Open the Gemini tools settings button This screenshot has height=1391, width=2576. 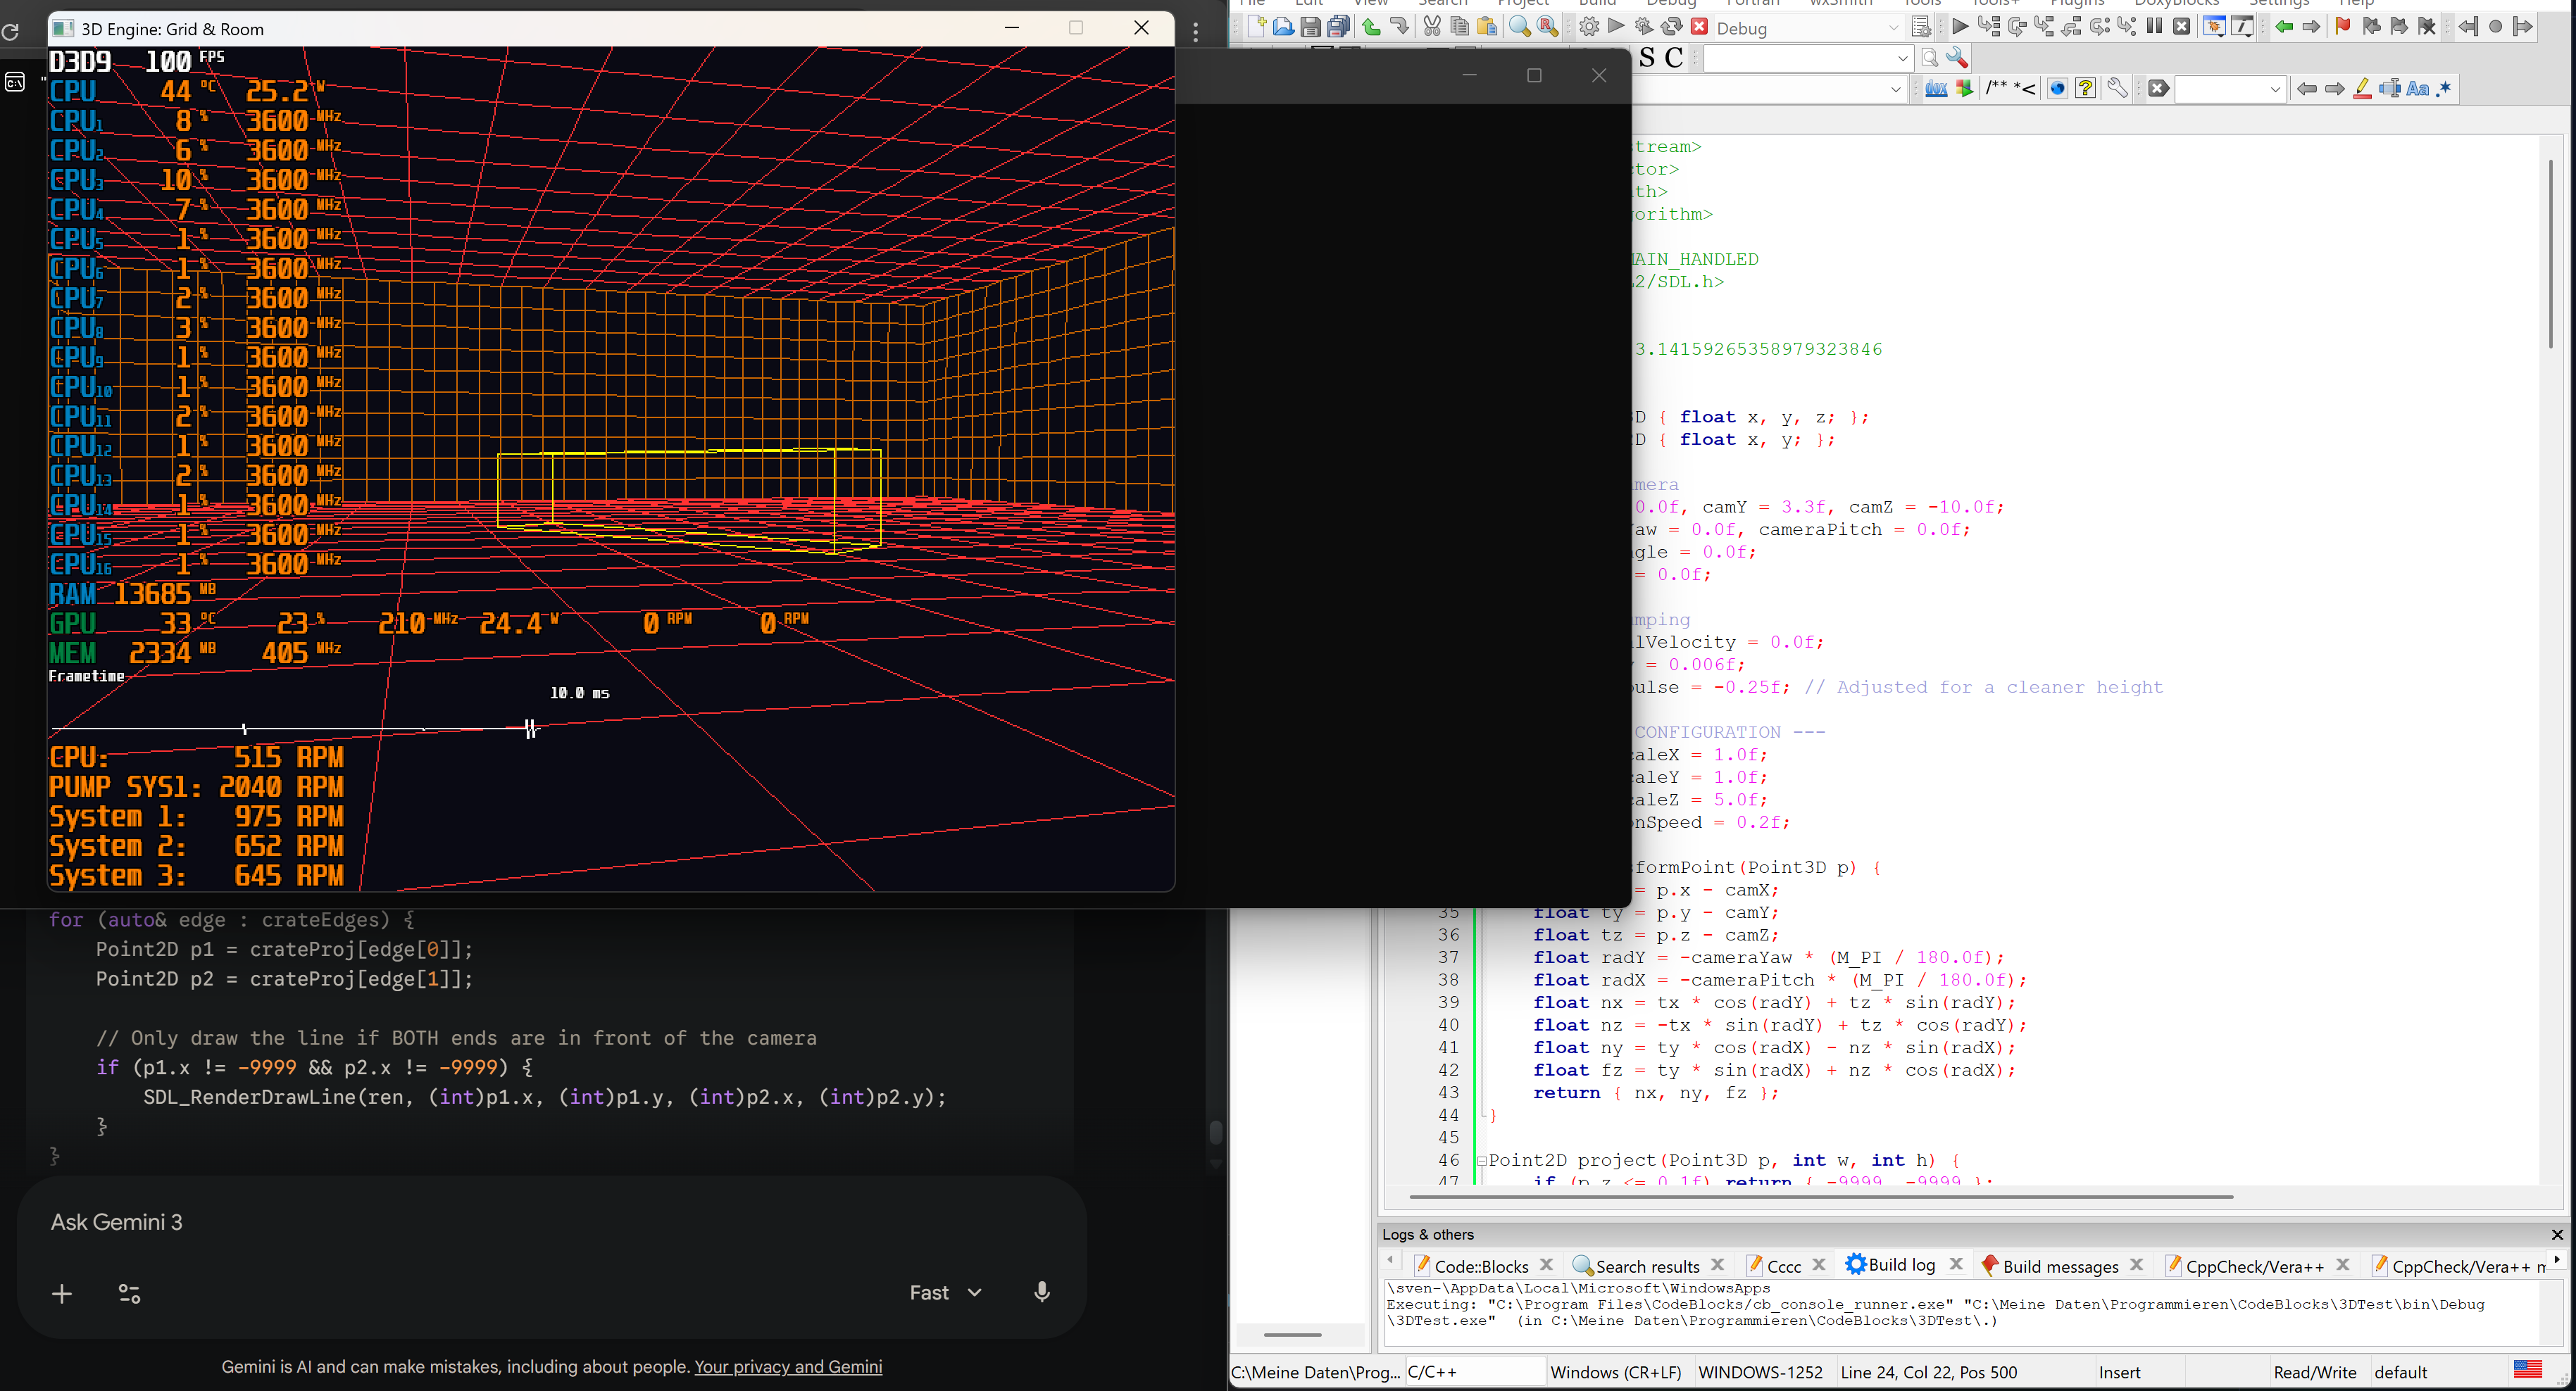click(x=130, y=1294)
